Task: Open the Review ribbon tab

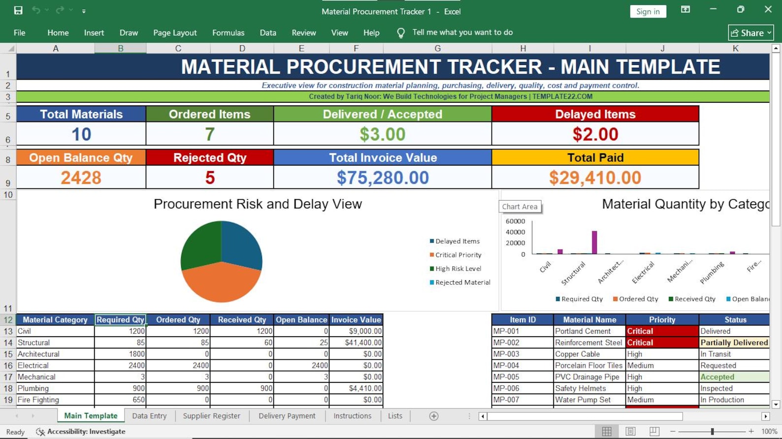Action: (x=304, y=32)
